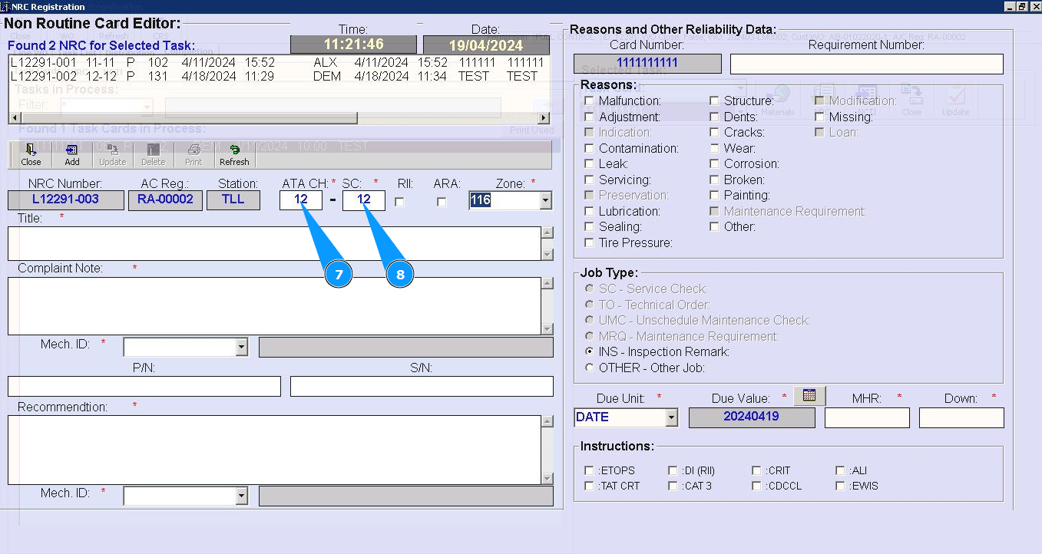Enable the CAT 3 instruction checkbox
1042x554 pixels.
point(673,486)
